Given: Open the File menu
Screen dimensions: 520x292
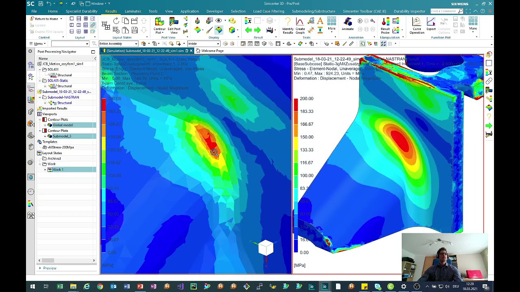Looking at the screenshot, I should (x=34, y=11).
